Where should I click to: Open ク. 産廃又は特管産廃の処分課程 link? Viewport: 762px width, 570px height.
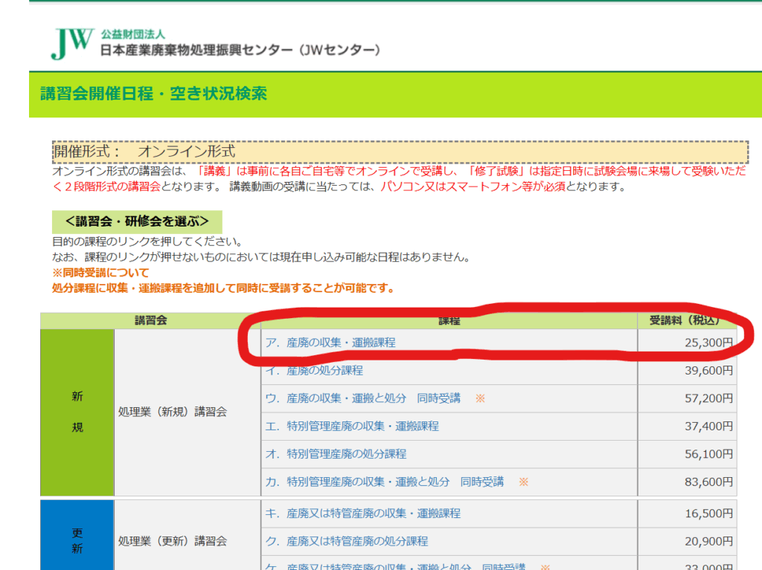point(347,541)
